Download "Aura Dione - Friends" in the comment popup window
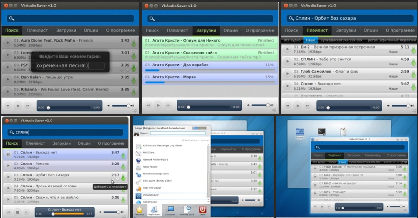This screenshot has height=218, width=418. click(x=134, y=44)
